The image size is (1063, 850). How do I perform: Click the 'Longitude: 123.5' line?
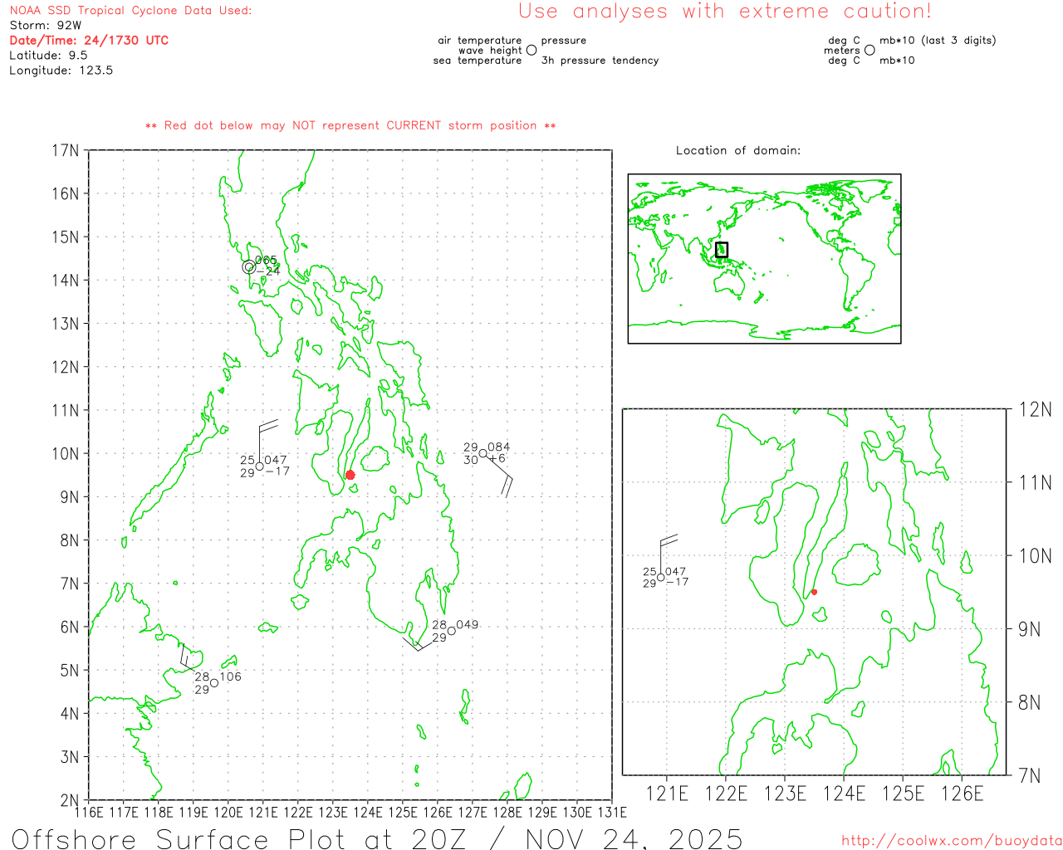61,71
